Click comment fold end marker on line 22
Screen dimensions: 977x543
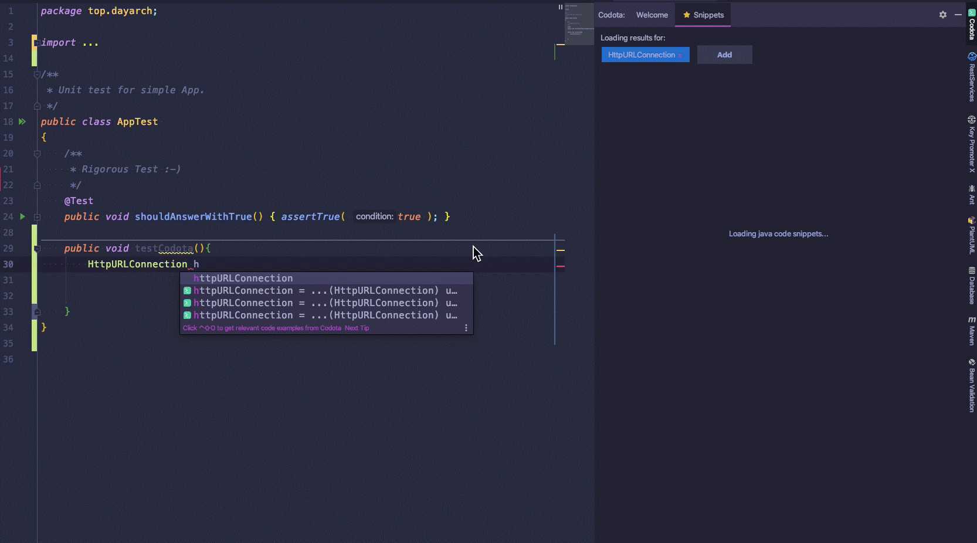tap(36, 185)
